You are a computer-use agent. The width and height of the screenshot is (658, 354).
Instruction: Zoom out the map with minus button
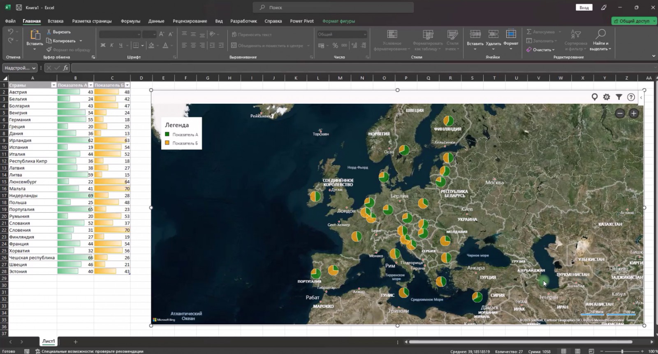[620, 113]
